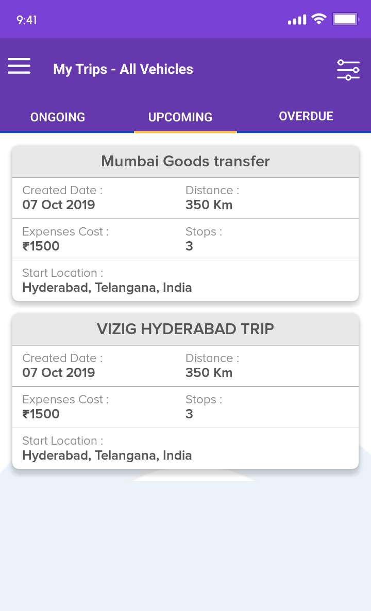Tap Created Date in Mumbai Goods transfer card
371x611 pixels.
pyautogui.click(x=59, y=198)
